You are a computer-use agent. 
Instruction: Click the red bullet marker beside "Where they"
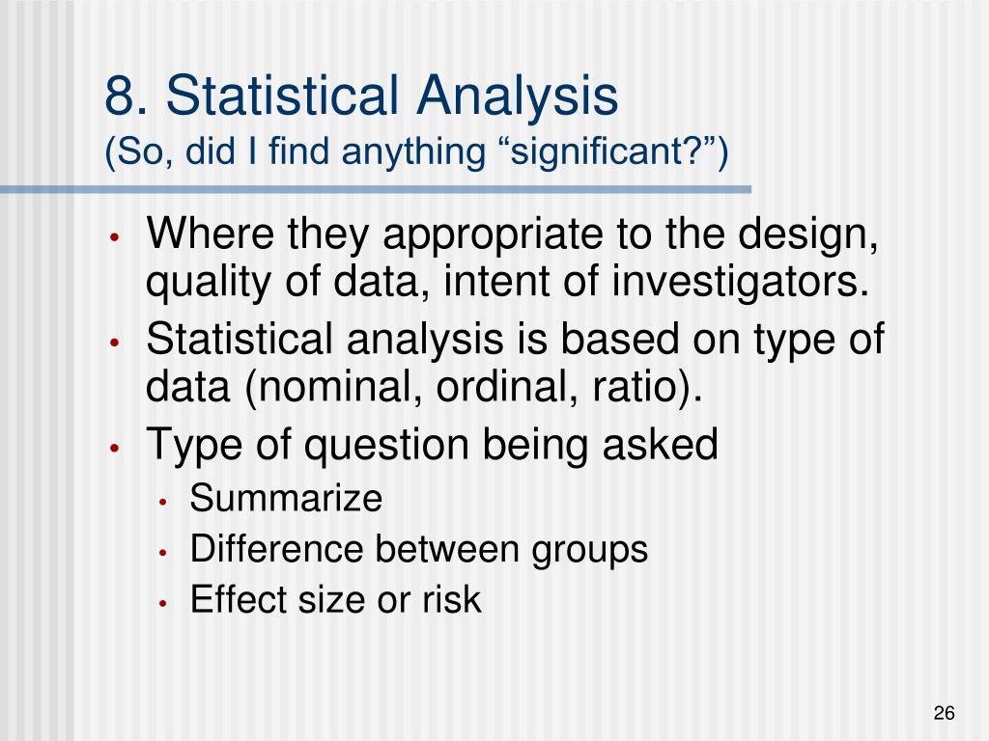pyautogui.click(x=114, y=238)
